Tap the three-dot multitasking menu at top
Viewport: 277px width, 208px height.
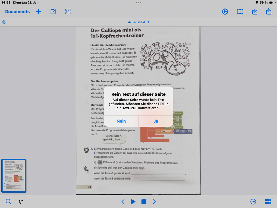(x=138, y=3)
